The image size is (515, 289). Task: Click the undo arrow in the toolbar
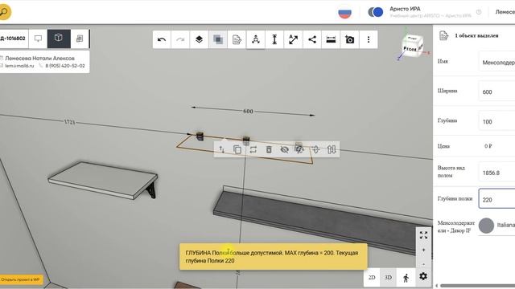click(162, 39)
